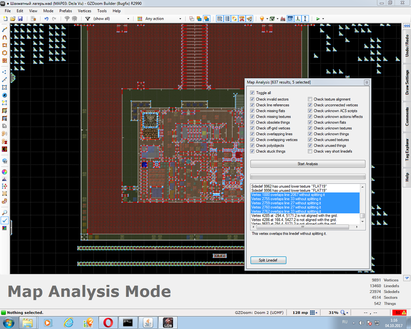The height and width of the screenshot is (329, 411).
Task: Uncheck the Toggle all checkbox
Action: (x=252, y=93)
